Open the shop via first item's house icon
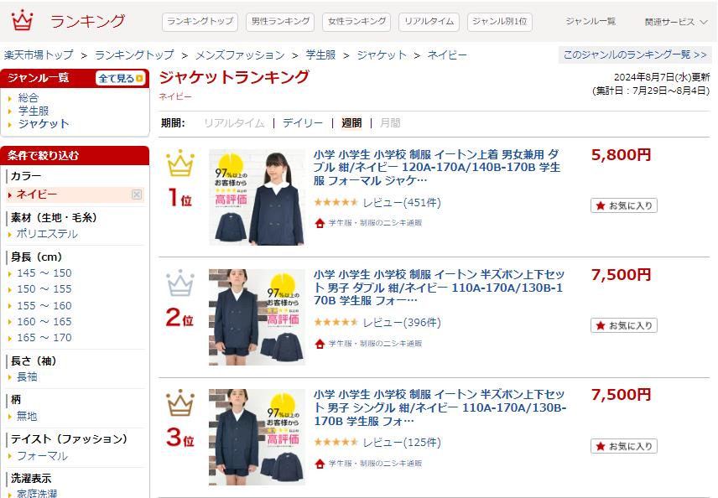 pos(320,223)
